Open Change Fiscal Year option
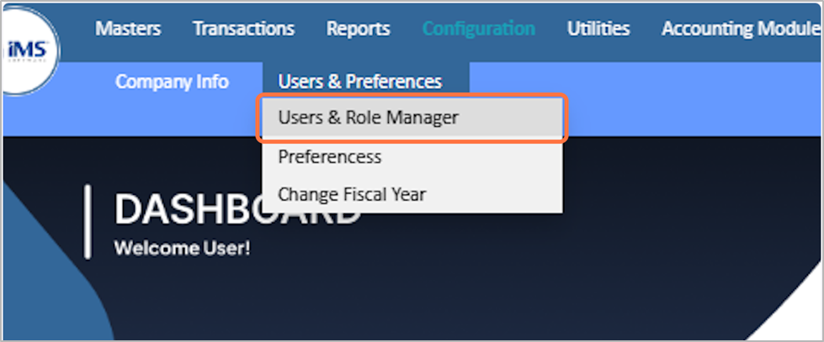The width and height of the screenshot is (824, 342). coord(352,194)
